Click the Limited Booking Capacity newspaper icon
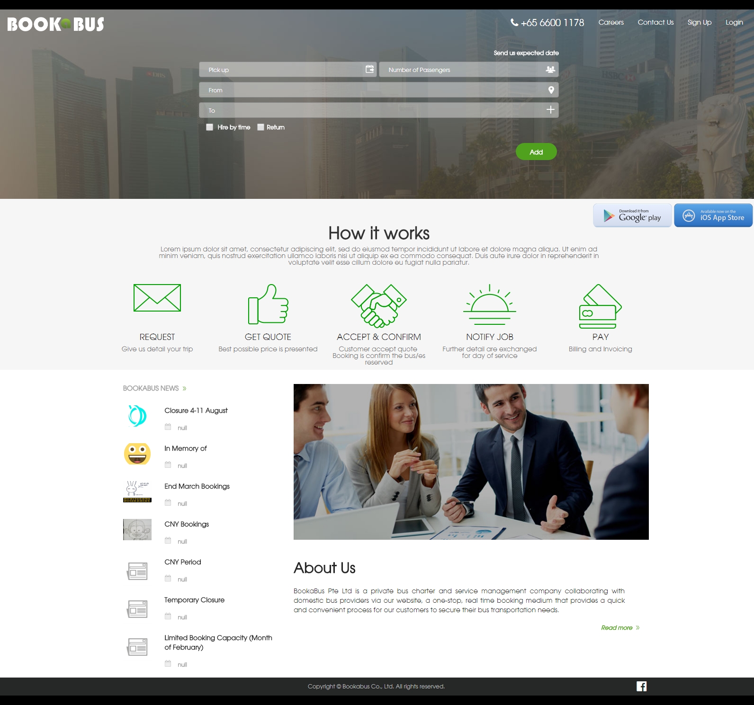This screenshot has height=705, width=754. (137, 647)
